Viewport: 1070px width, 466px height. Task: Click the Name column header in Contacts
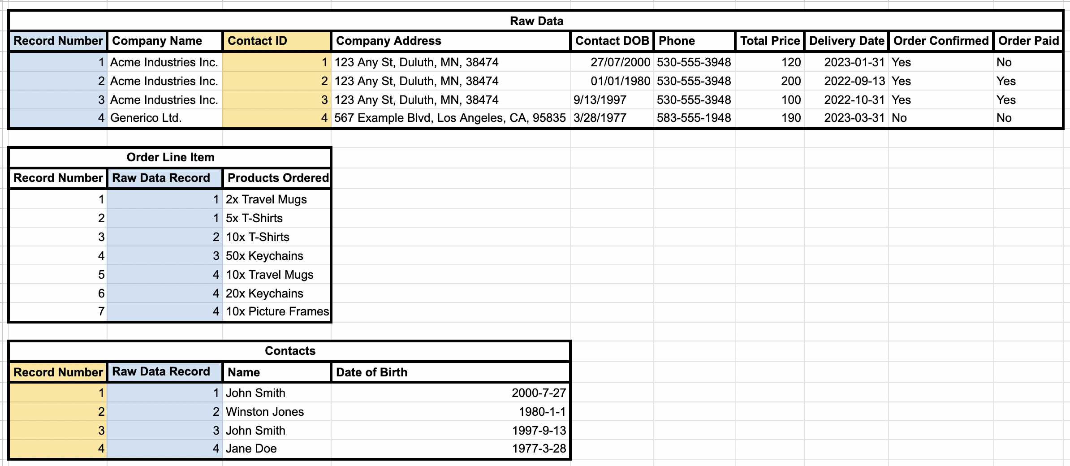click(277, 372)
